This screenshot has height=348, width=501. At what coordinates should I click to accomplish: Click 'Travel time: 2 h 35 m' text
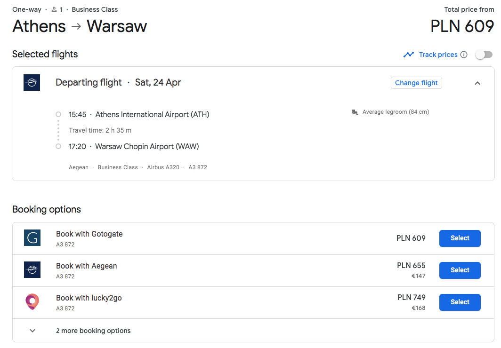100,130
